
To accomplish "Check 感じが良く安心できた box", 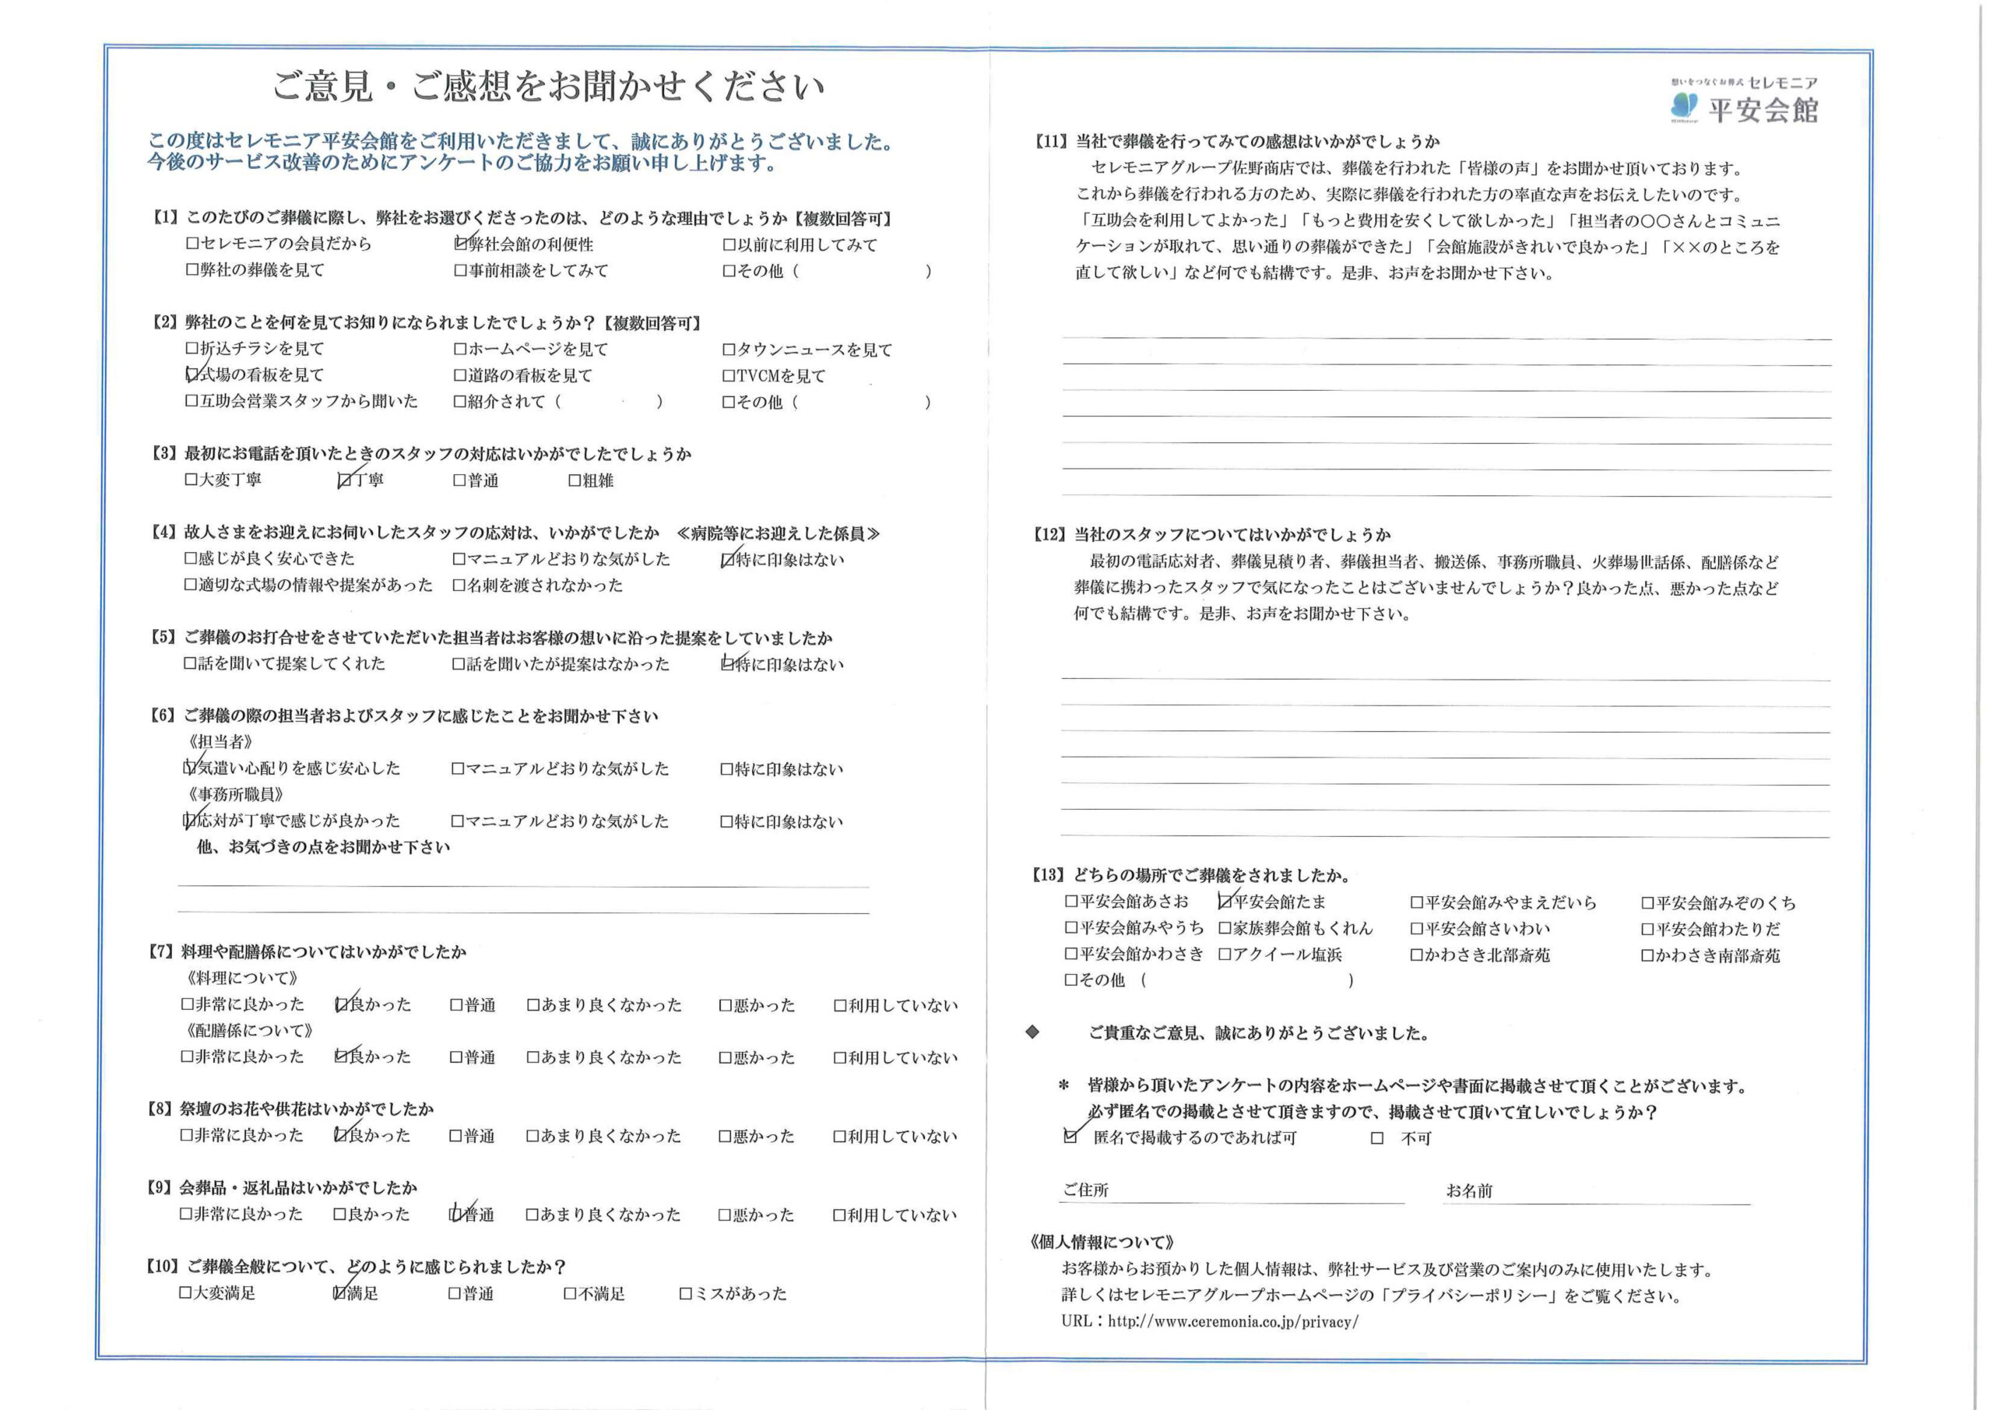I will click(x=191, y=559).
